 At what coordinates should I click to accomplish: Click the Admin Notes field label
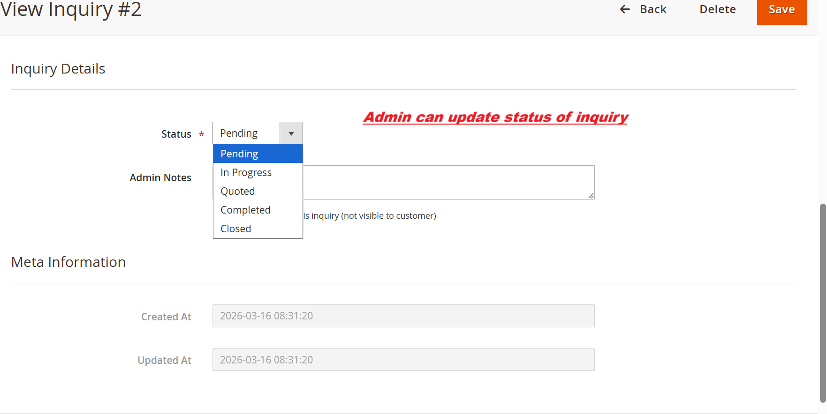click(x=160, y=178)
